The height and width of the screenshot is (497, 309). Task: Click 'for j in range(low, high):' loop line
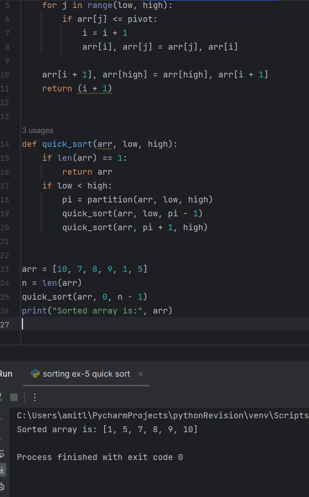[x=107, y=5]
